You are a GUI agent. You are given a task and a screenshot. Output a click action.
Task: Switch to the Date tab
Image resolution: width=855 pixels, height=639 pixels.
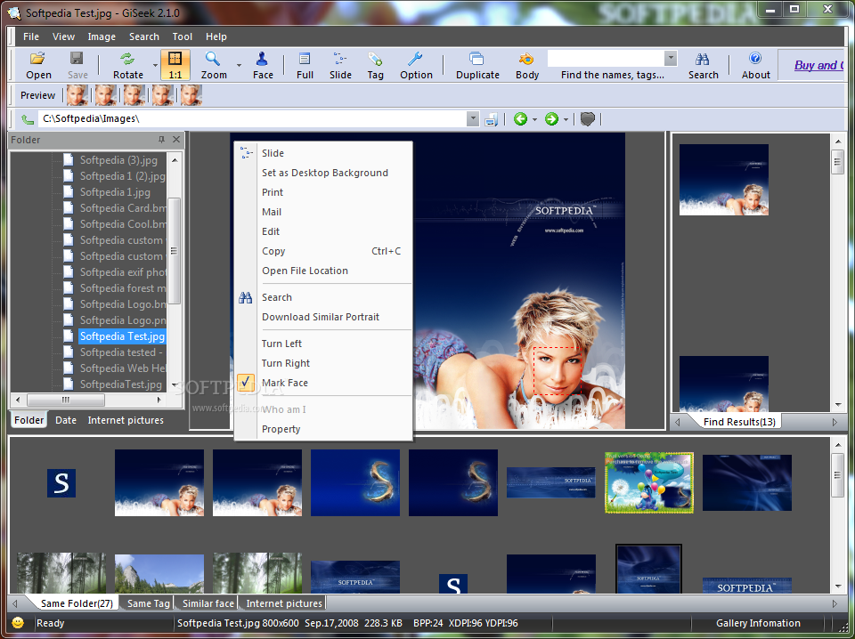(66, 420)
